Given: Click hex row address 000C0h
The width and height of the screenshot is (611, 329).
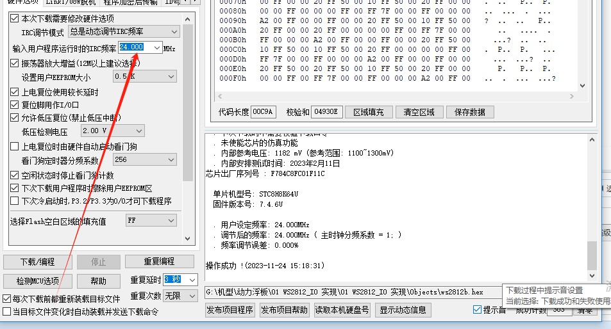Looking at the screenshot, I should click(233, 50).
